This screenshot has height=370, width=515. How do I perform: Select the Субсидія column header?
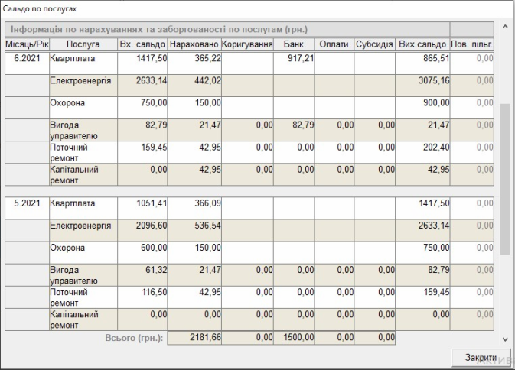pos(375,44)
